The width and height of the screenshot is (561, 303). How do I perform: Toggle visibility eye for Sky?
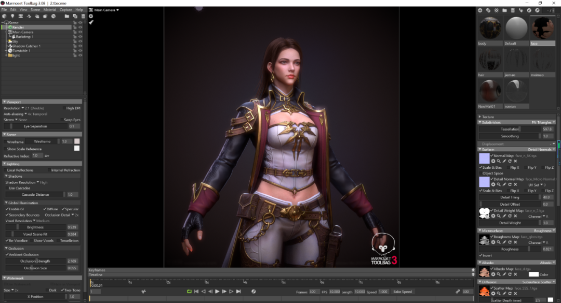point(81,41)
